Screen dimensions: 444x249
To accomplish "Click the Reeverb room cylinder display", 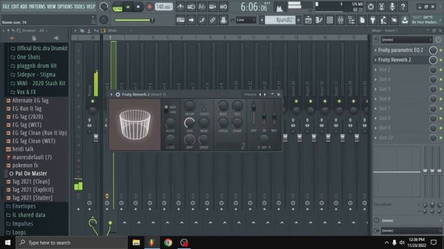I will pos(135,124).
